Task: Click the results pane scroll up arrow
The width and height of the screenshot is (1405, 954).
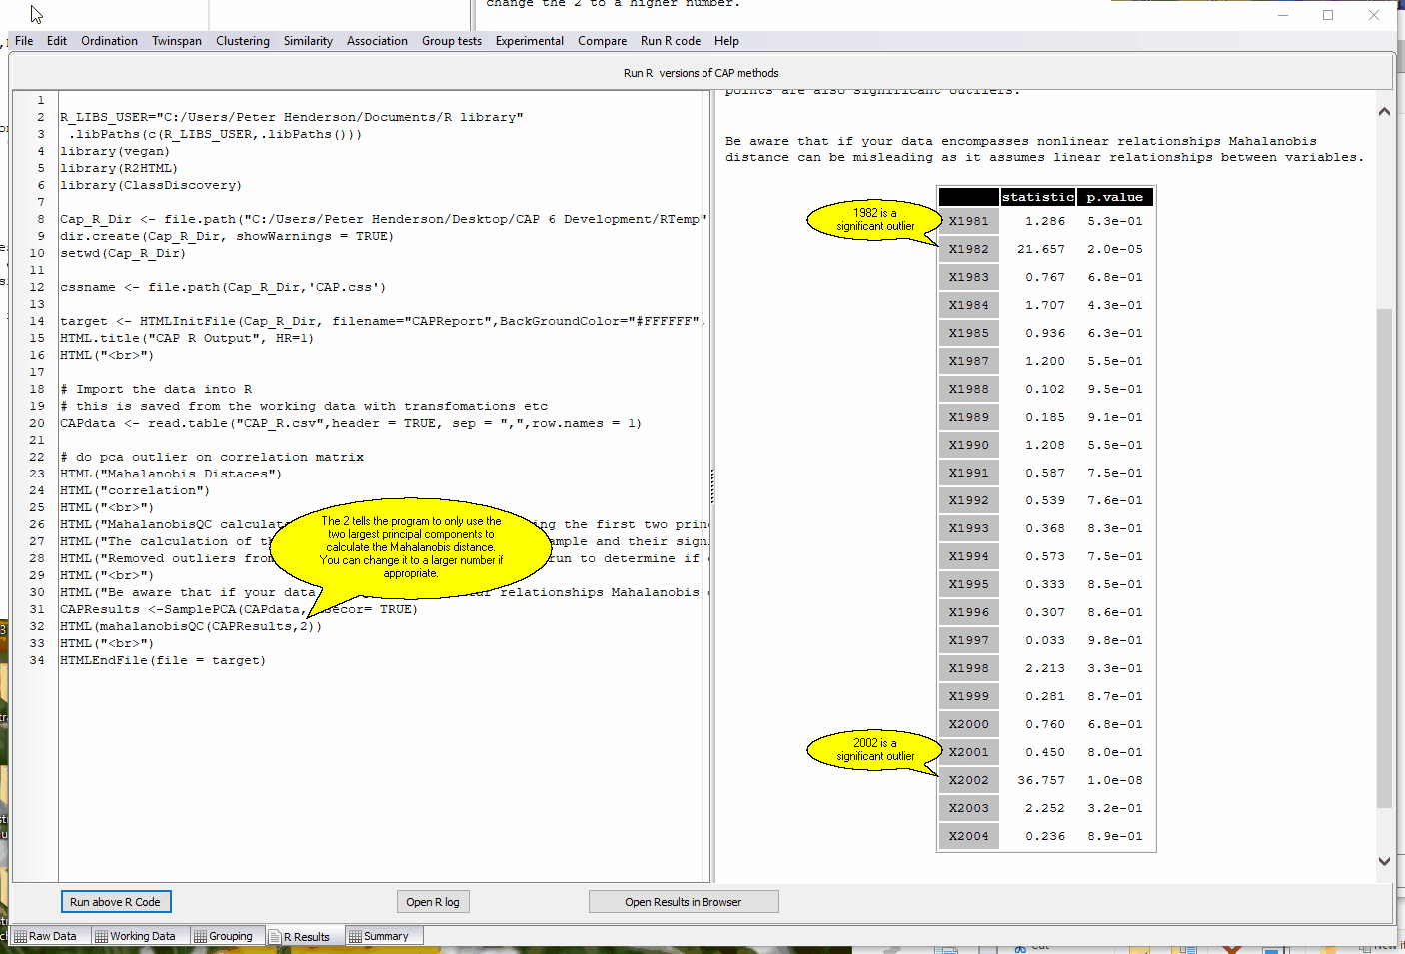Action: point(1384,112)
